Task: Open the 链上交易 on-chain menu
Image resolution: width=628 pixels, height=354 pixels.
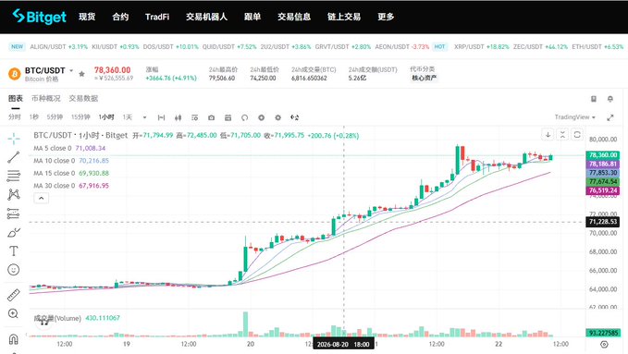Action: click(344, 17)
